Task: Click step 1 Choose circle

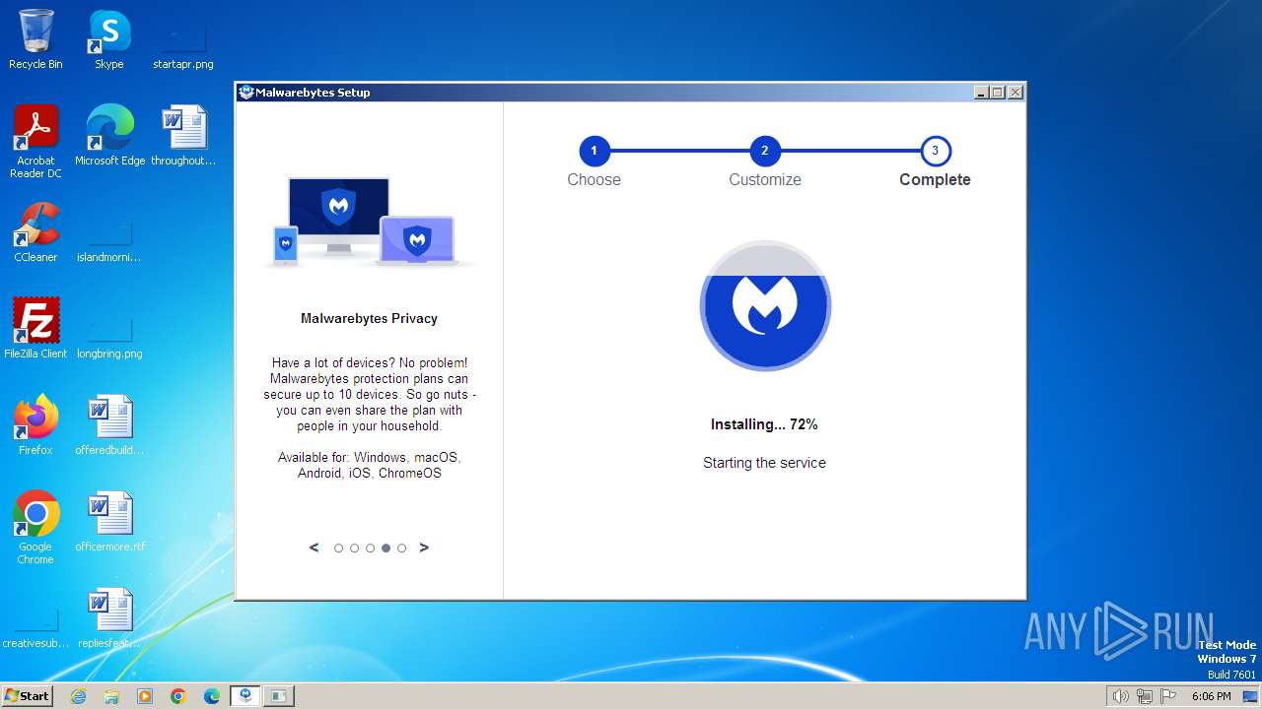Action: [x=594, y=151]
